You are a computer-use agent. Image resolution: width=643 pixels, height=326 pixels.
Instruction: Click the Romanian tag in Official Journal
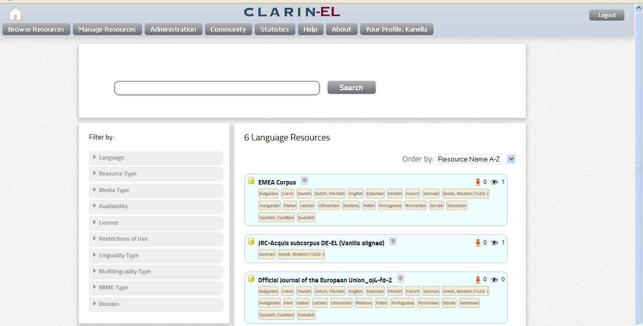tap(428, 303)
